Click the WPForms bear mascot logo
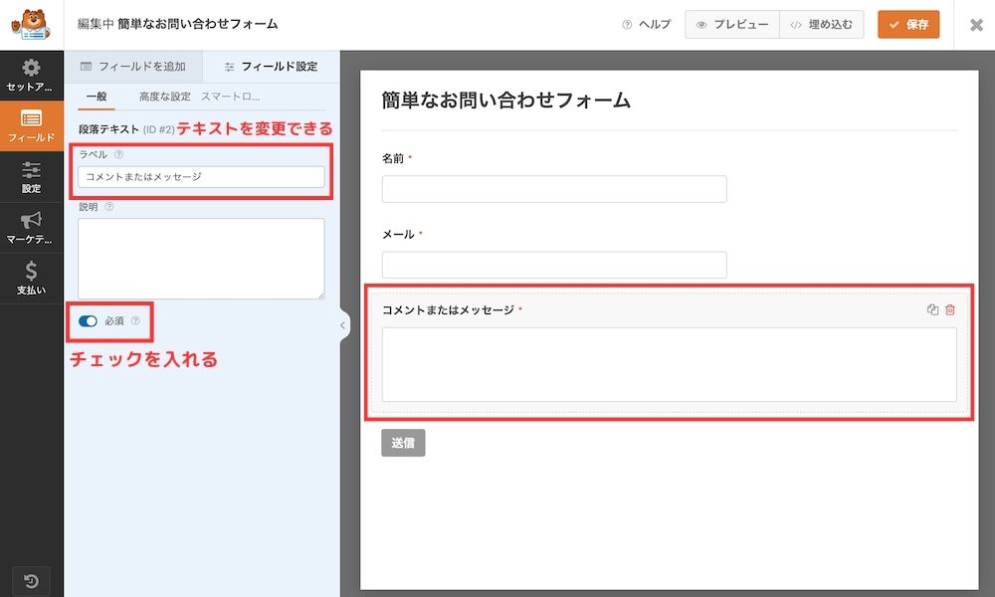 point(31,24)
